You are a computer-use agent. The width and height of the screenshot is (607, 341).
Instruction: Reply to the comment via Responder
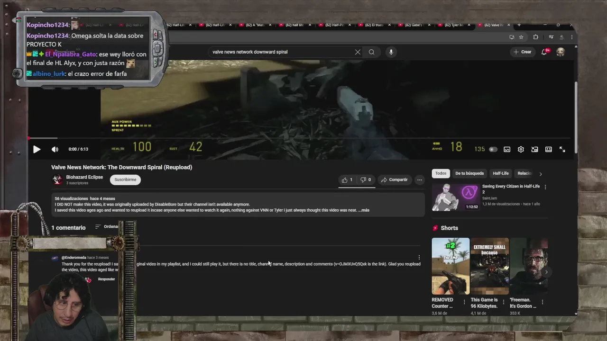pos(106,279)
